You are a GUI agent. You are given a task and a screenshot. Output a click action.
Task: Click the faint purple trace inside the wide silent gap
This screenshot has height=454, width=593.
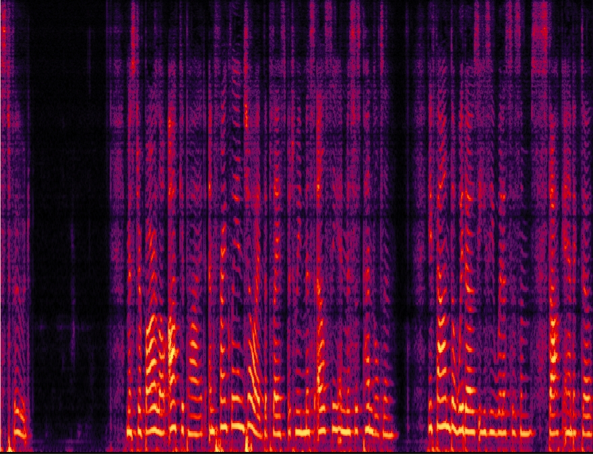point(72,331)
